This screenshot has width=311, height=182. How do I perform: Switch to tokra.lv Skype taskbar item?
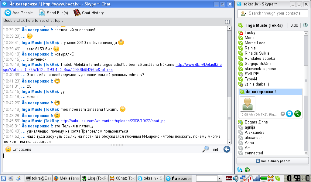tap(151, 178)
